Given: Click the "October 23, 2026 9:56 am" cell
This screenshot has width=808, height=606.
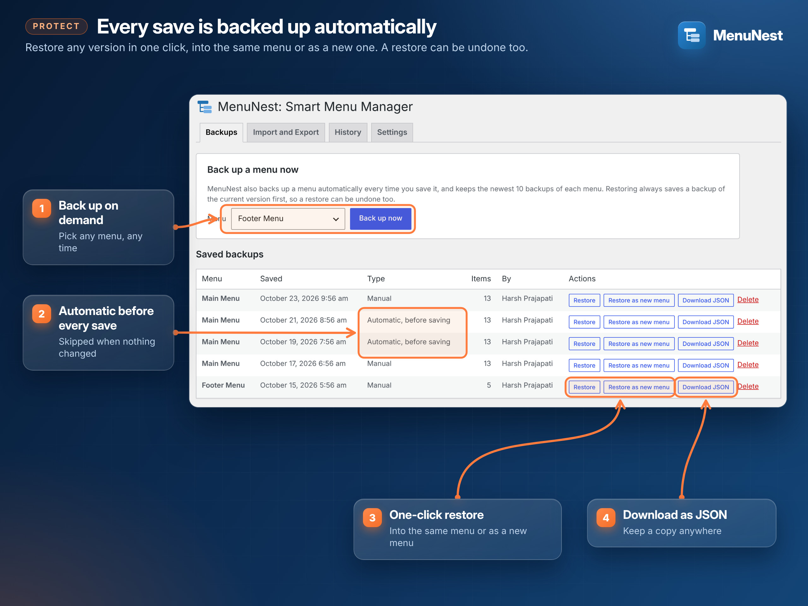Looking at the screenshot, I should 304,299.
